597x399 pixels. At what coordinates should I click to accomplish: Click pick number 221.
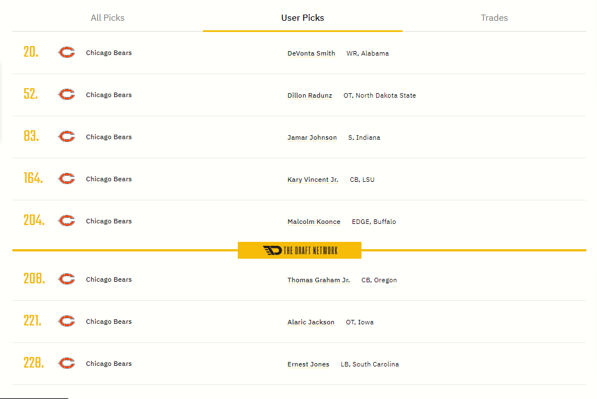32,321
